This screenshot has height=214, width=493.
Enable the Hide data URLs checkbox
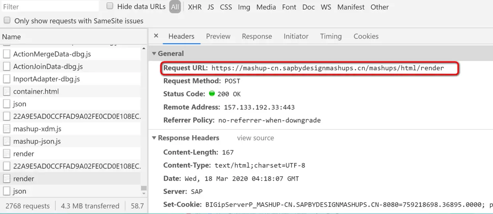[110, 6]
